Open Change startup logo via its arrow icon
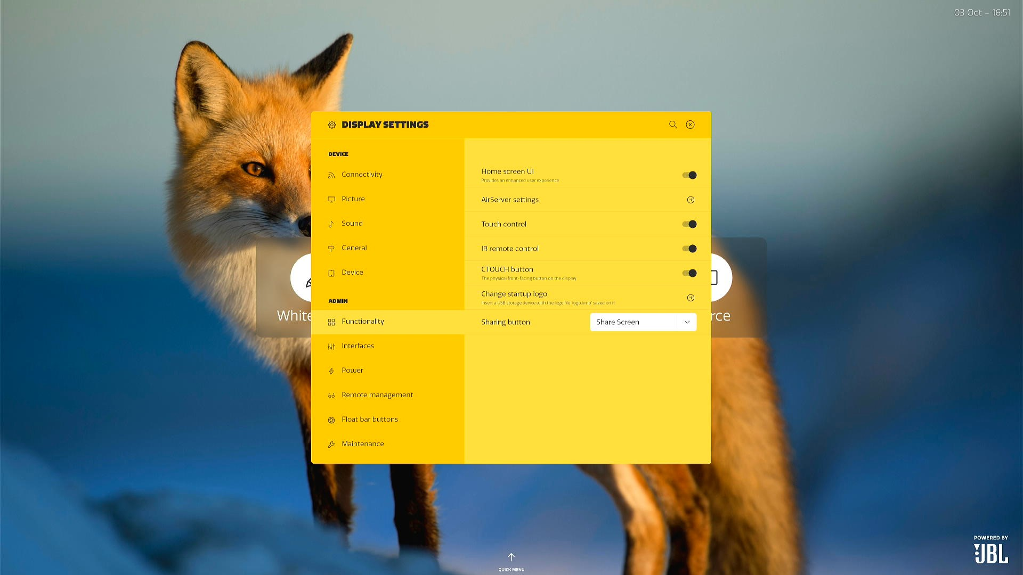This screenshot has width=1023, height=575. (691, 298)
